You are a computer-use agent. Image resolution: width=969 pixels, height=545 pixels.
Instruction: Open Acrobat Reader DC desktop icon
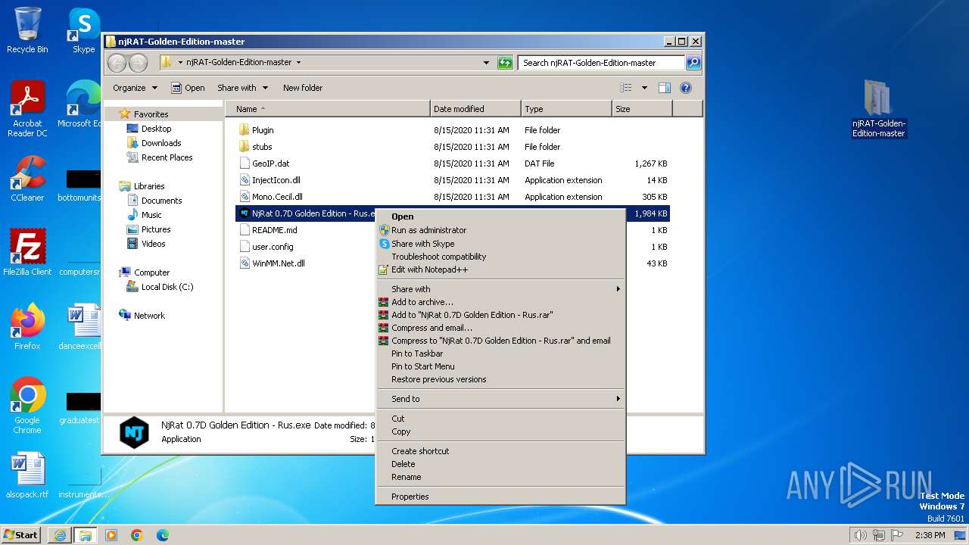coord(27,109)
